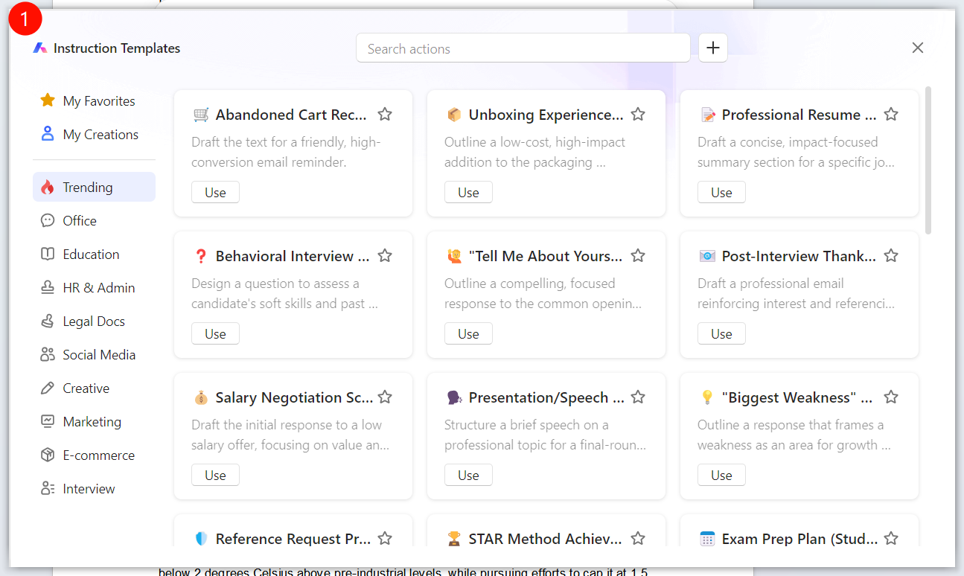Viewport: 964px width, 576px height.
Task: Star the Professional Resume template
Action: coord(891,115)
